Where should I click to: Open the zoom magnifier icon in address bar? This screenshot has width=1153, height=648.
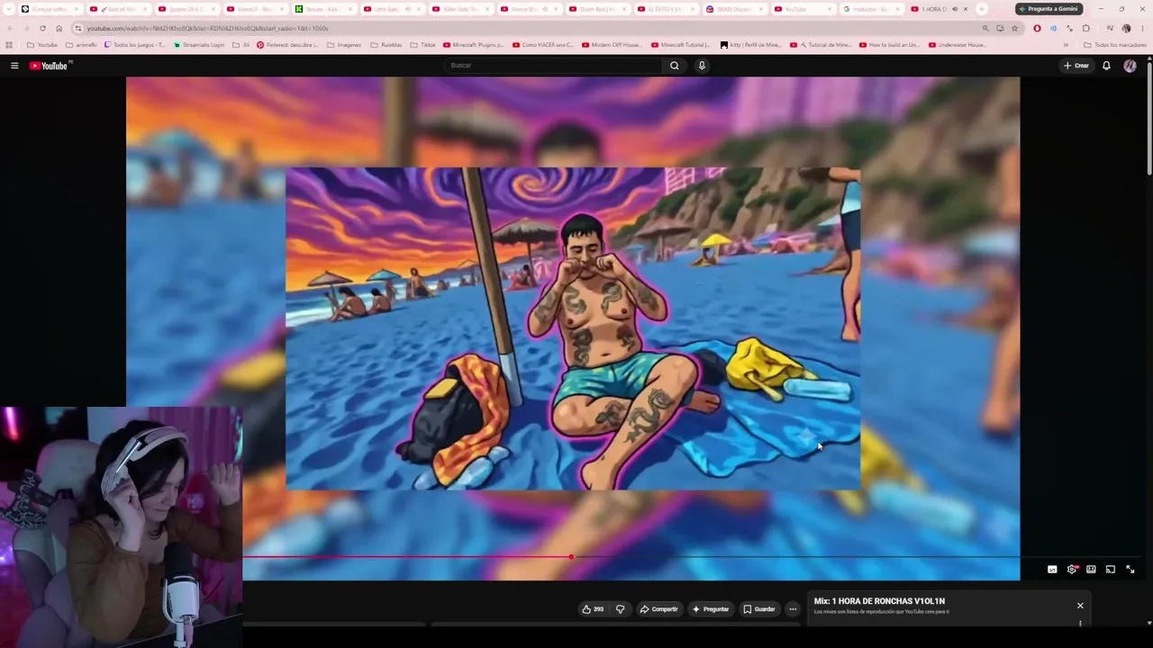point(985,28)
